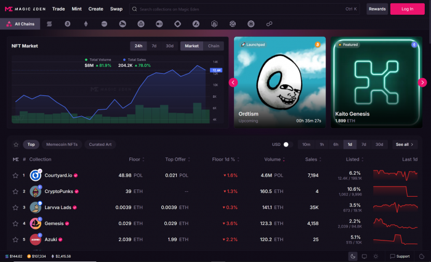Switch chart to Chain view
Viewport: 431px width, 262px height.
[214, 46]
